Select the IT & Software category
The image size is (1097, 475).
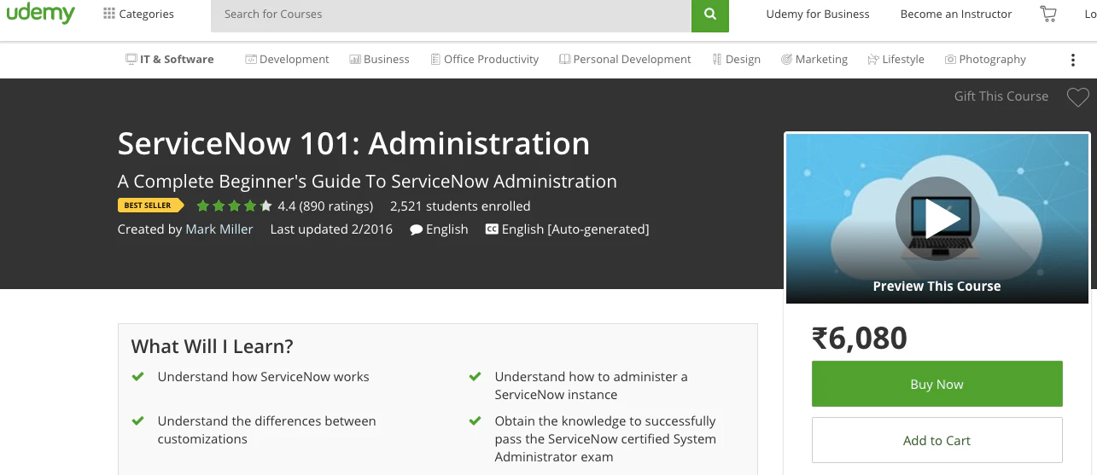coord(170,59)
